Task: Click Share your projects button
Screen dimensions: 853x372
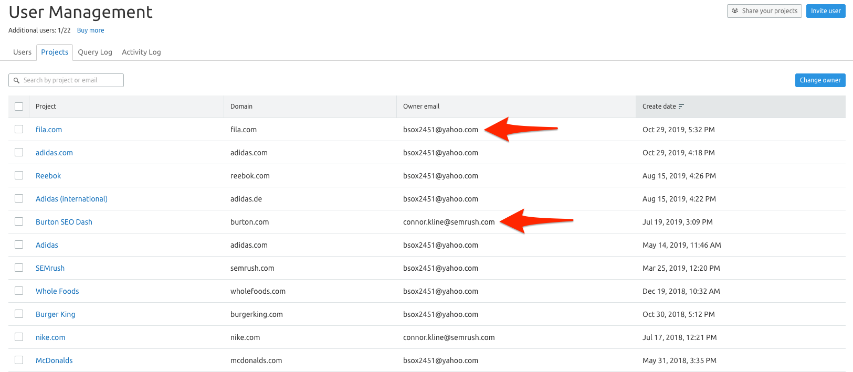Action: (764, 11)
